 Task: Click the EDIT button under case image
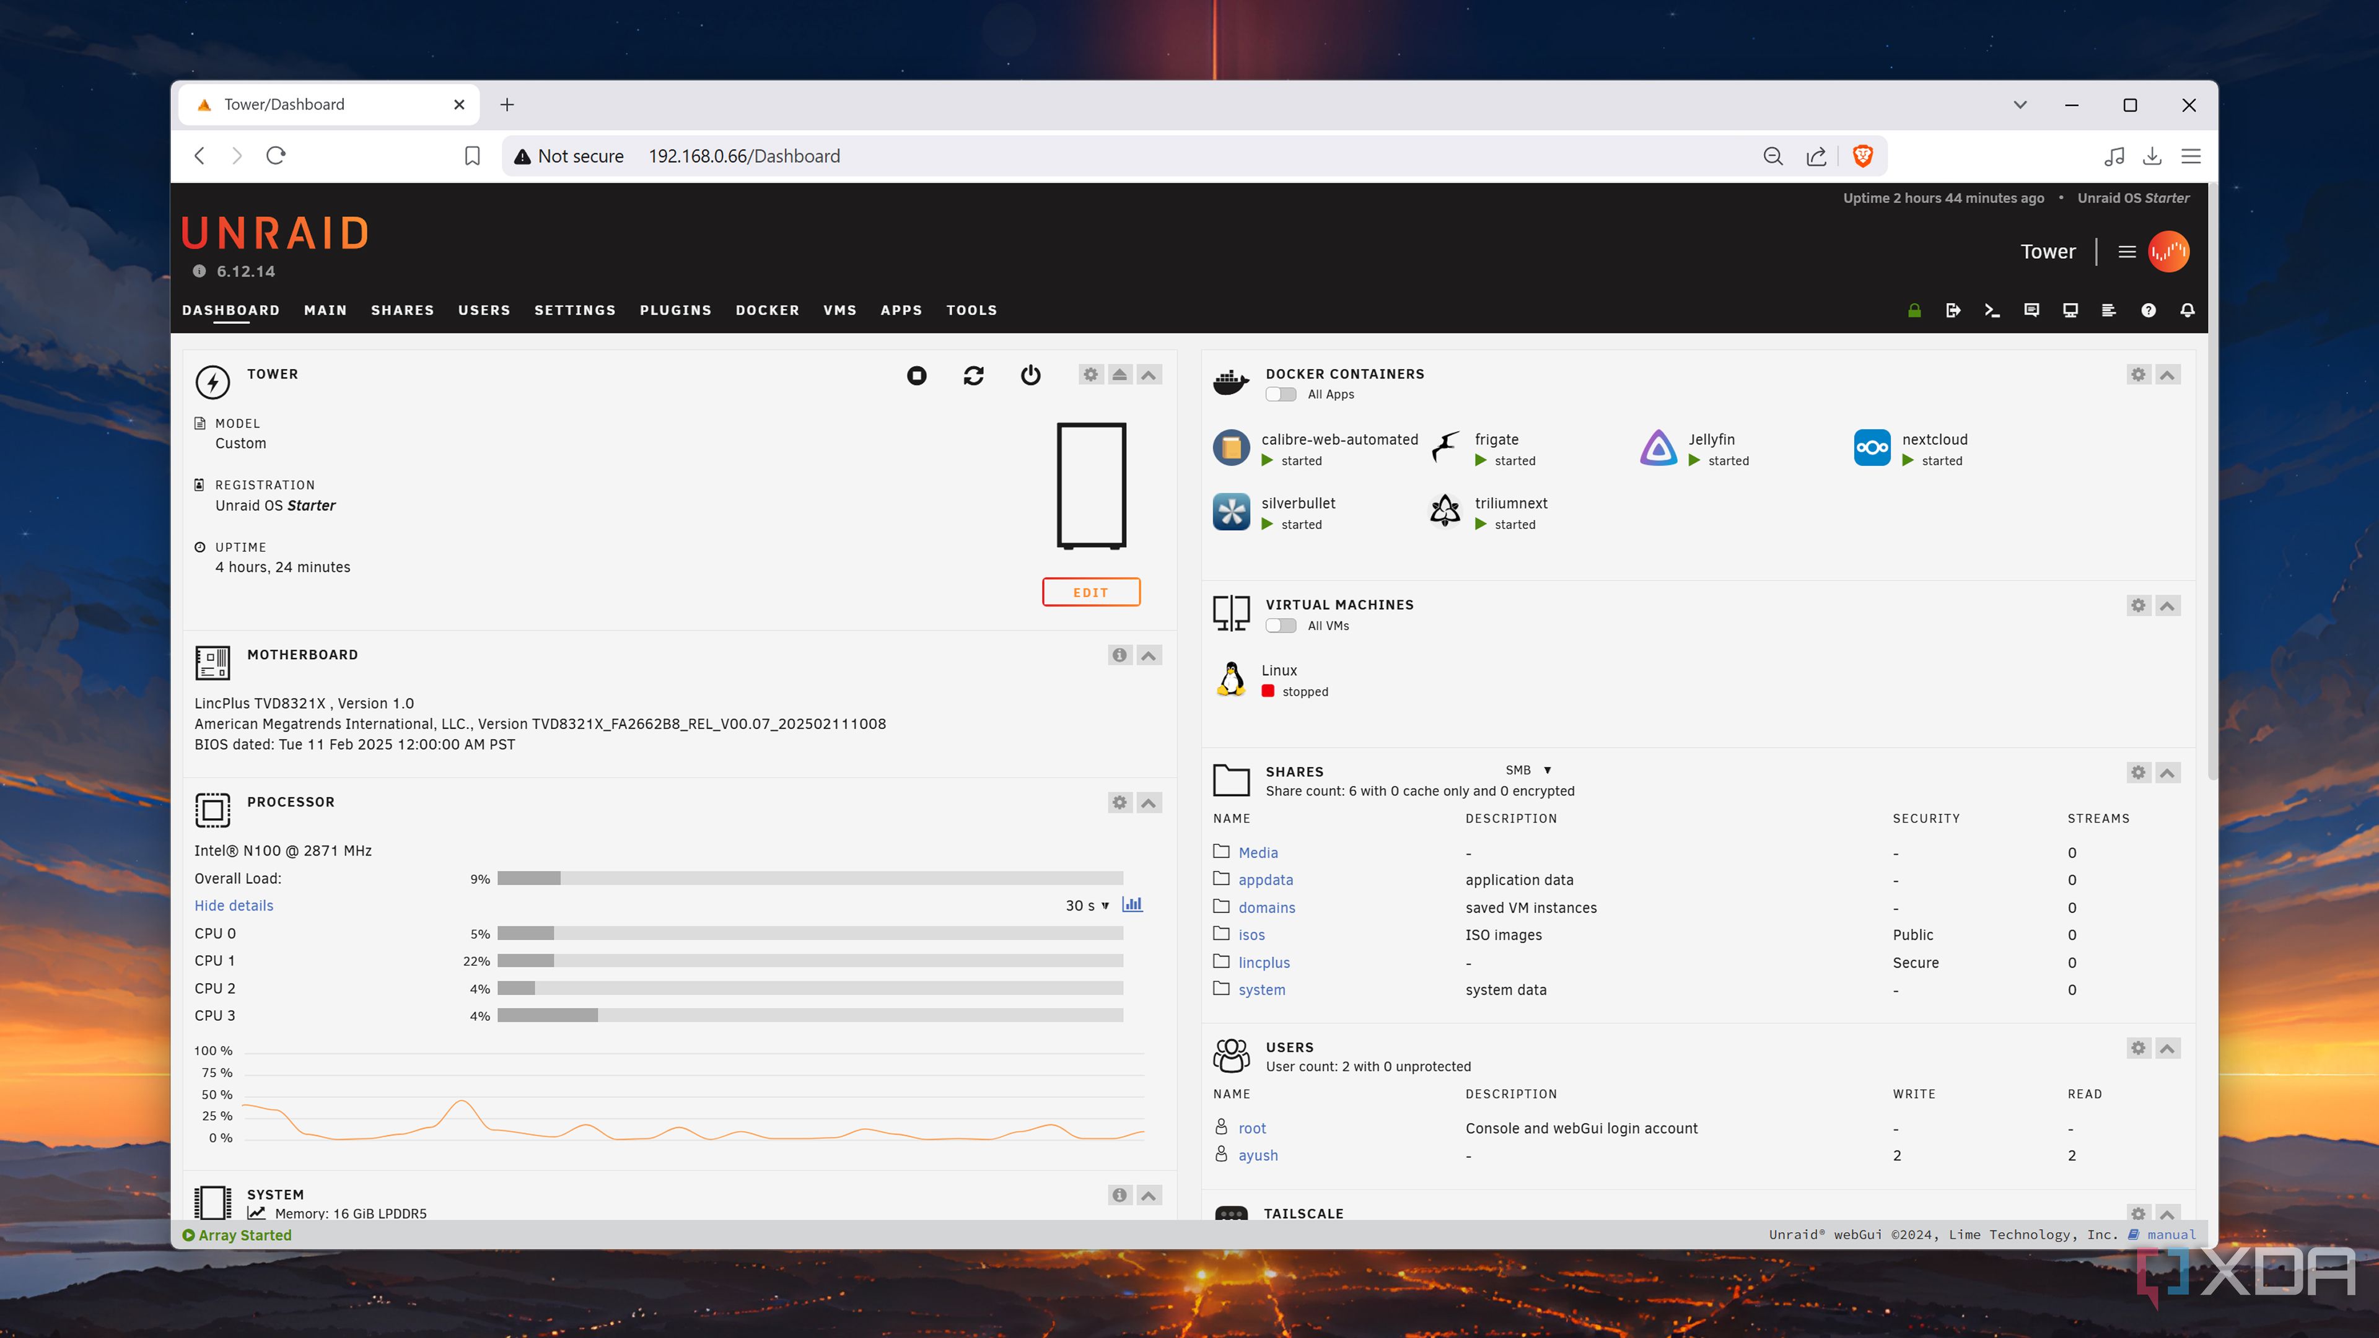click(1090, 592)
